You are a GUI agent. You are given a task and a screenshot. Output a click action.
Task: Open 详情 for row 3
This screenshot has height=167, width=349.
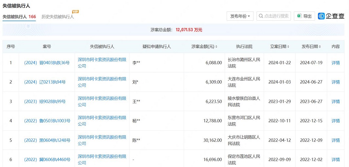336,102
